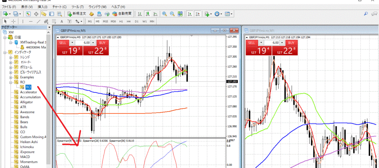Click SELL in the M5 chart panel
The width and height of the screenshot is (379, 168).
click(x=63, y=43)
